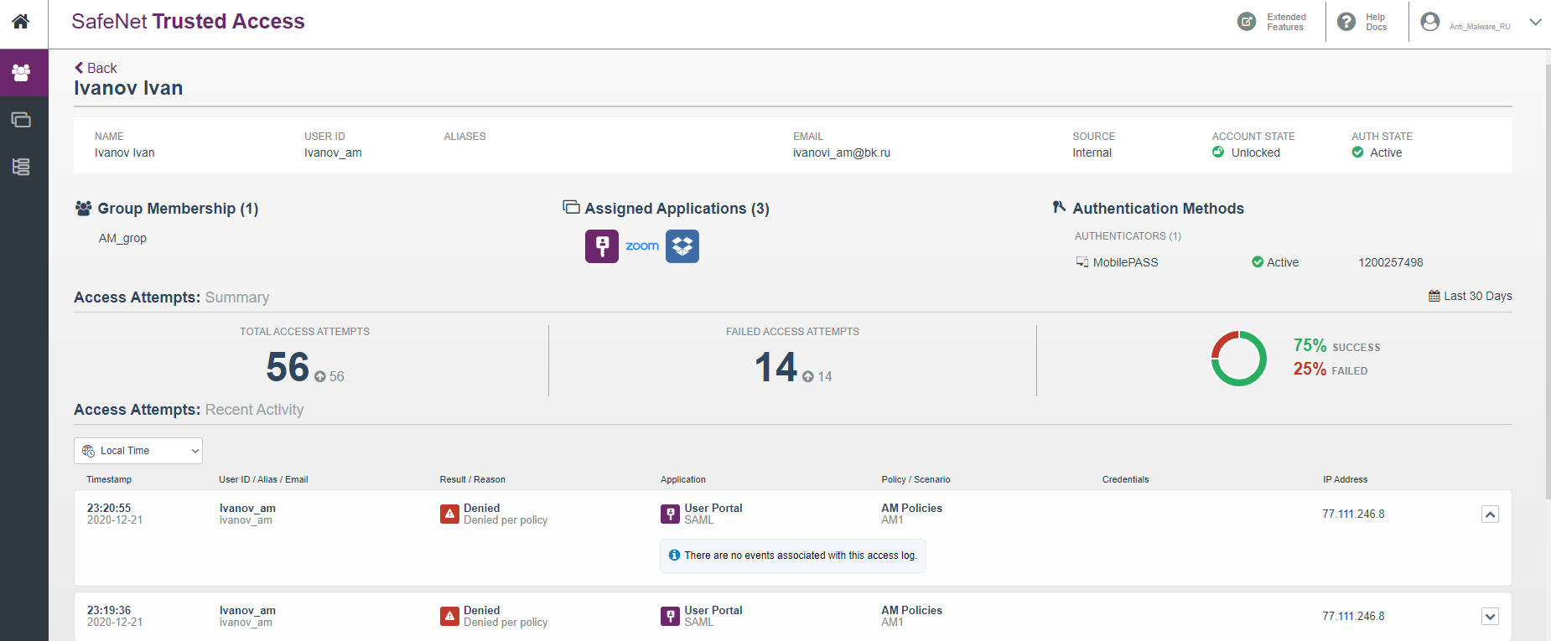Image resolution: width=1551 pixels, height=641 pixels.
Task: Click the Anti_Malware_RU account avatar
Action: 1430,22
